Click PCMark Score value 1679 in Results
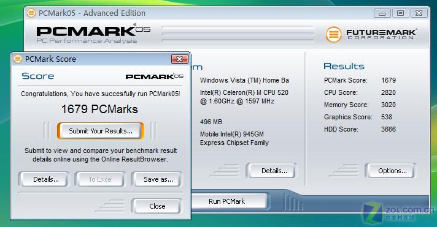Image resolution: width=437 pixels, height=227 pixels. pyautogui.click(x=389, y=80)
